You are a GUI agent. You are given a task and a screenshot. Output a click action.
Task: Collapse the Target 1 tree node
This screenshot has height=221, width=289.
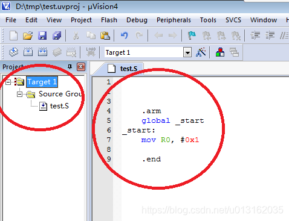(x=8, y=82)
